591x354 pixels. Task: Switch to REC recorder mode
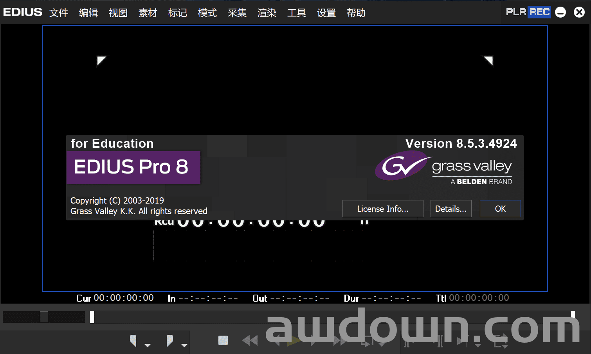click(x=539, y=12)
